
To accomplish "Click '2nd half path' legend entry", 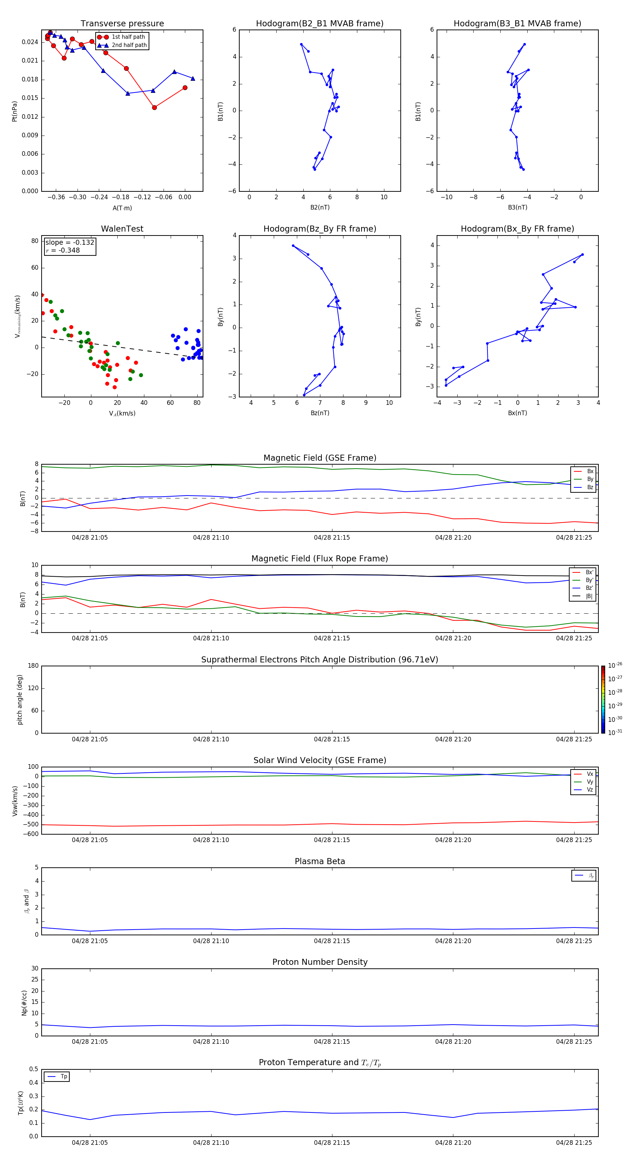I will 122,45.
